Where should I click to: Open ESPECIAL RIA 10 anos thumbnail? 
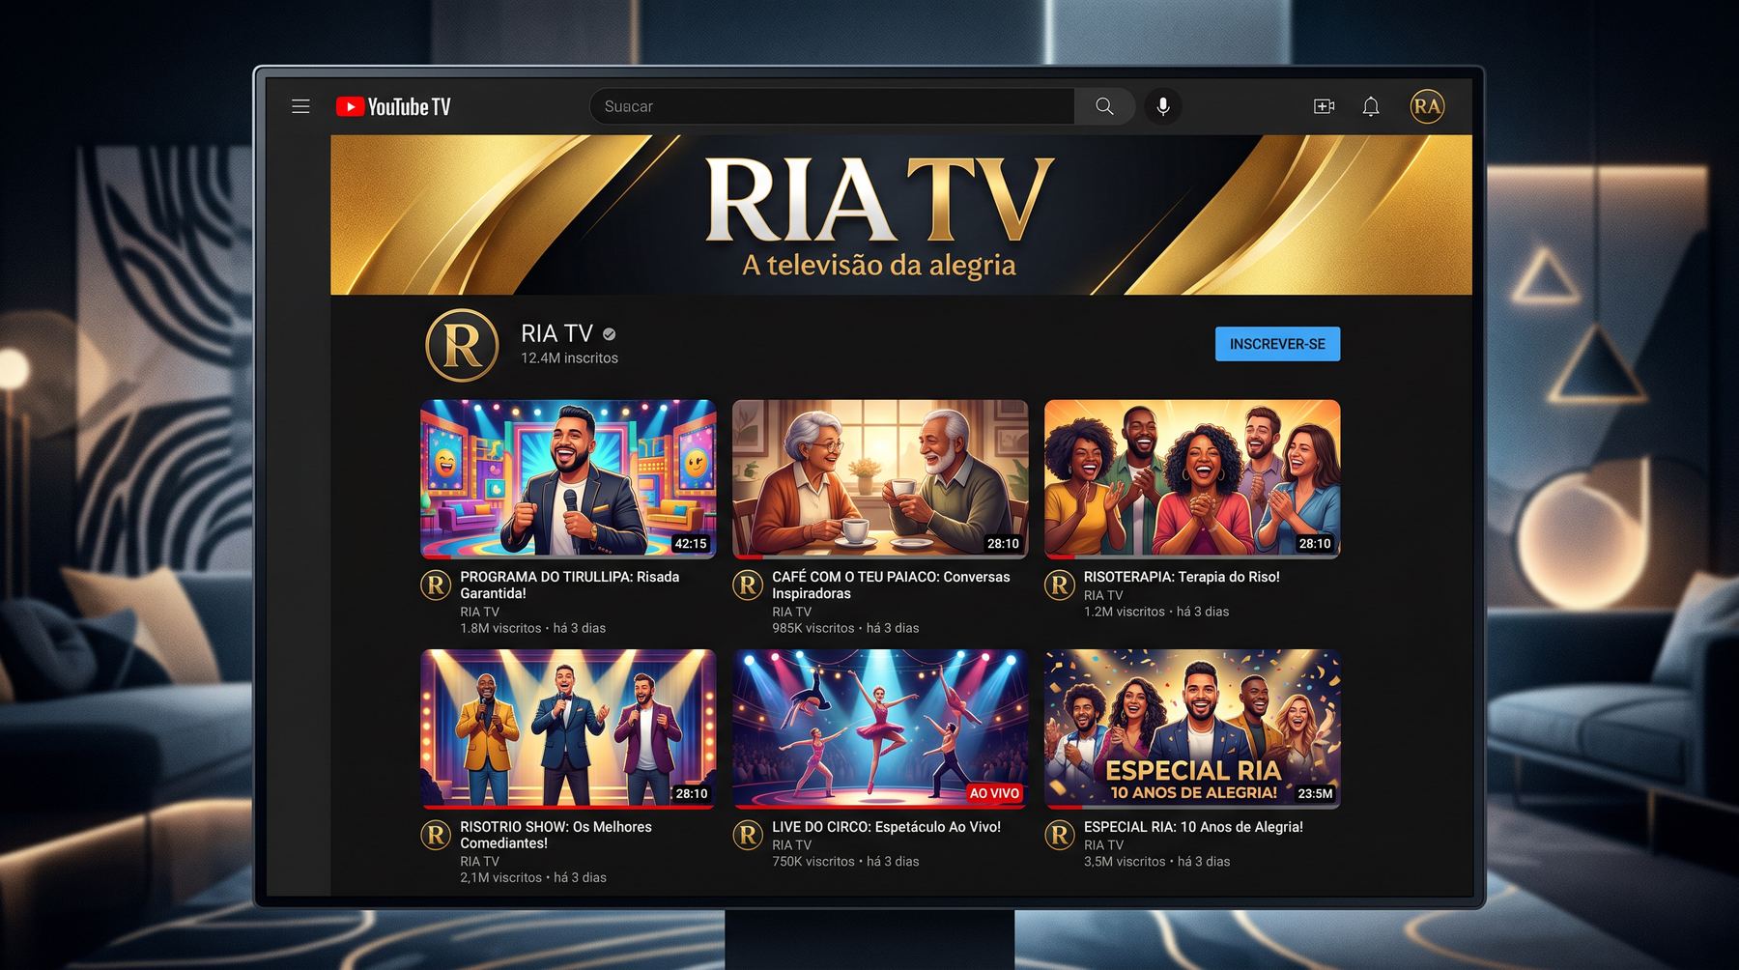click(1192, 728)
